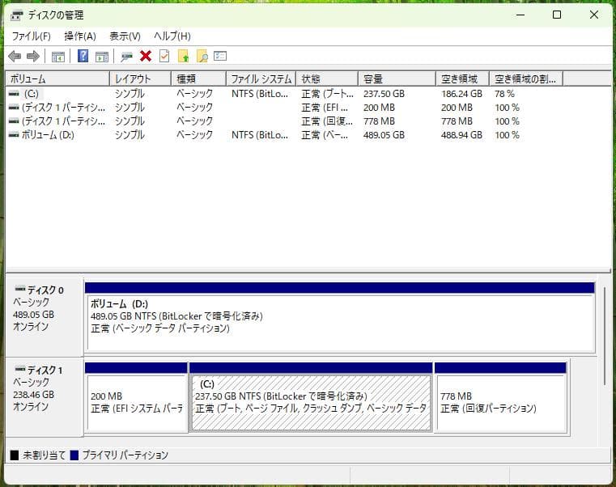The image size is (616, 487).
Task: Toggle the console tree pane icon
Action: click(58, 57)
